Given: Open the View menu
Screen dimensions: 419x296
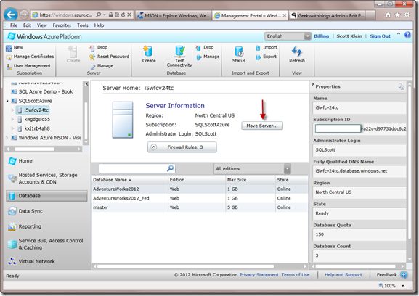Looking at the screenshot, I should pos(41,25).
